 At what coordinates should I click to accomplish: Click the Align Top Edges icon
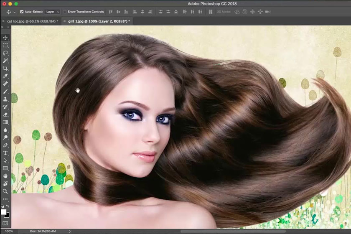click(x=111, y=12)
